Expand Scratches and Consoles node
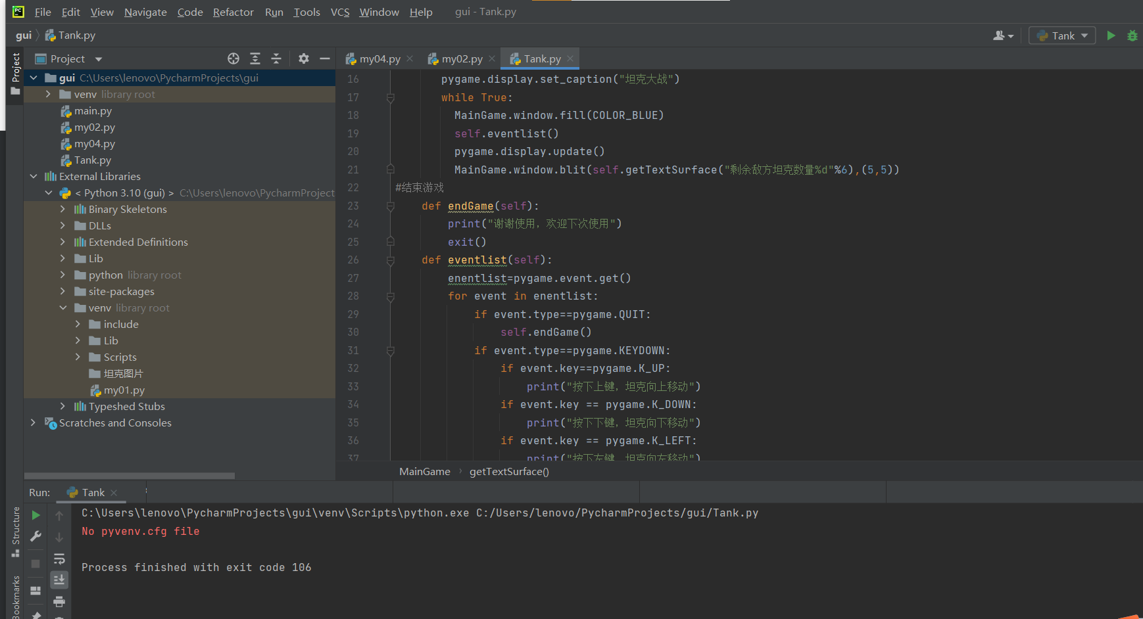Viewport: 1143px width, 619px height. (x=34, y=423)
